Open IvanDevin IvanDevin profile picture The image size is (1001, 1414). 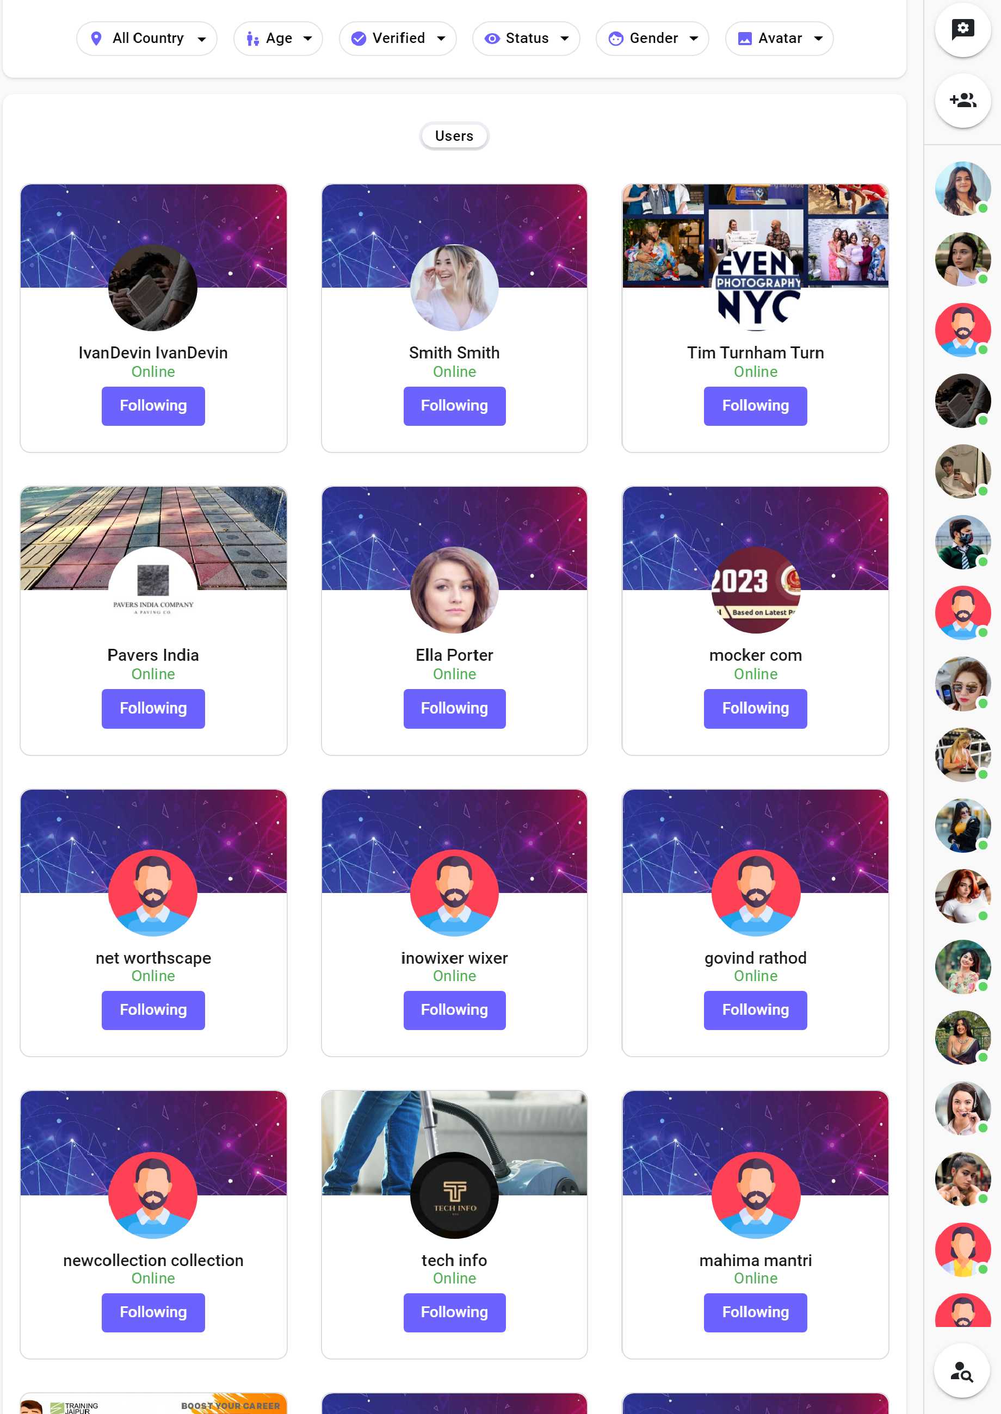[153, 288]
